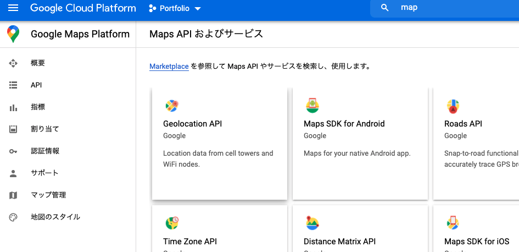Click the Roads API card icon
This screenshot has height=252, width=519.
[453, 106]
